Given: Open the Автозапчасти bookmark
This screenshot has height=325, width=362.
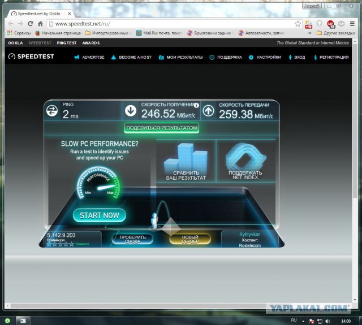Looking at the screenshot, I should tap(261, 33).
